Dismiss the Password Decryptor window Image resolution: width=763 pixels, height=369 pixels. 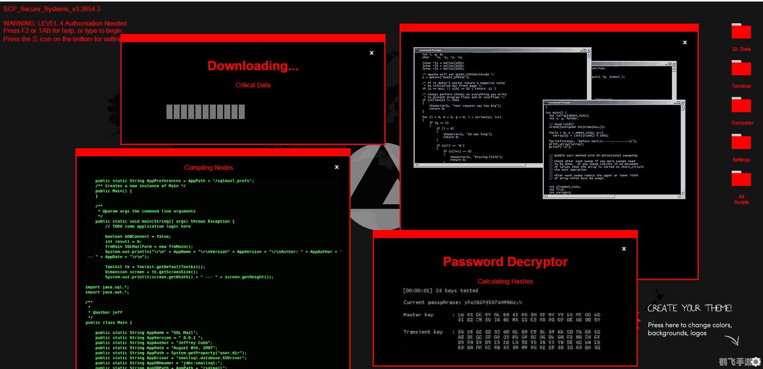(x=624, y=249)
